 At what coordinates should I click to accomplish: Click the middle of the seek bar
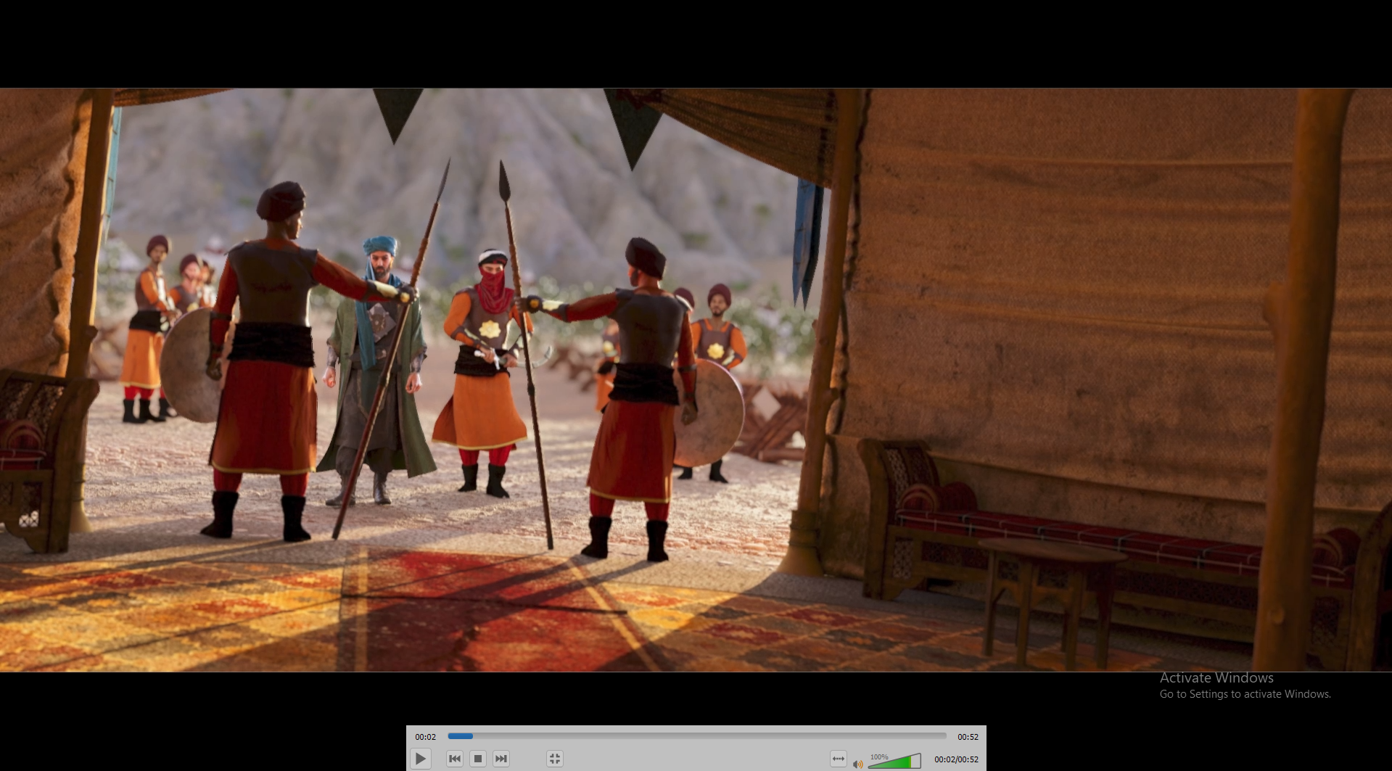click(x=696, y=736)
